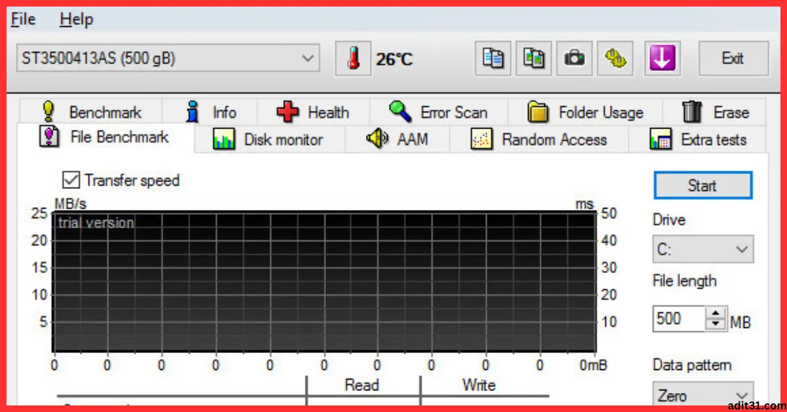Viewport: 787px width, 412px height.
Task: Click the Disk monitor chart icon
Action: (x=224, y=140)
